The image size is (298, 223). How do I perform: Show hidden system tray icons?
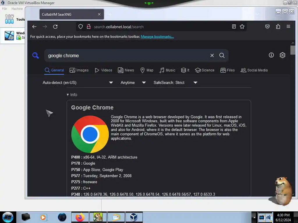[x=254, y=217]
